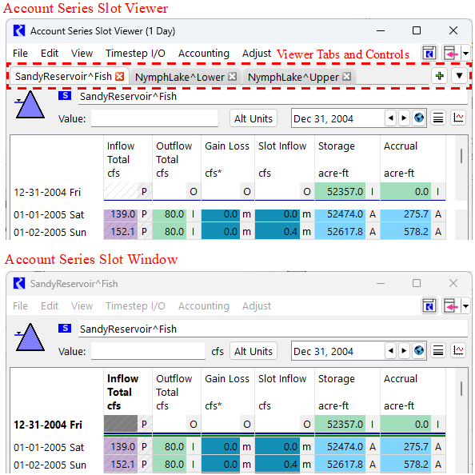Click the workspace icon in the top viewer toolbar
The height and width of the screenshot is (475, 475).
pos(429,54)
